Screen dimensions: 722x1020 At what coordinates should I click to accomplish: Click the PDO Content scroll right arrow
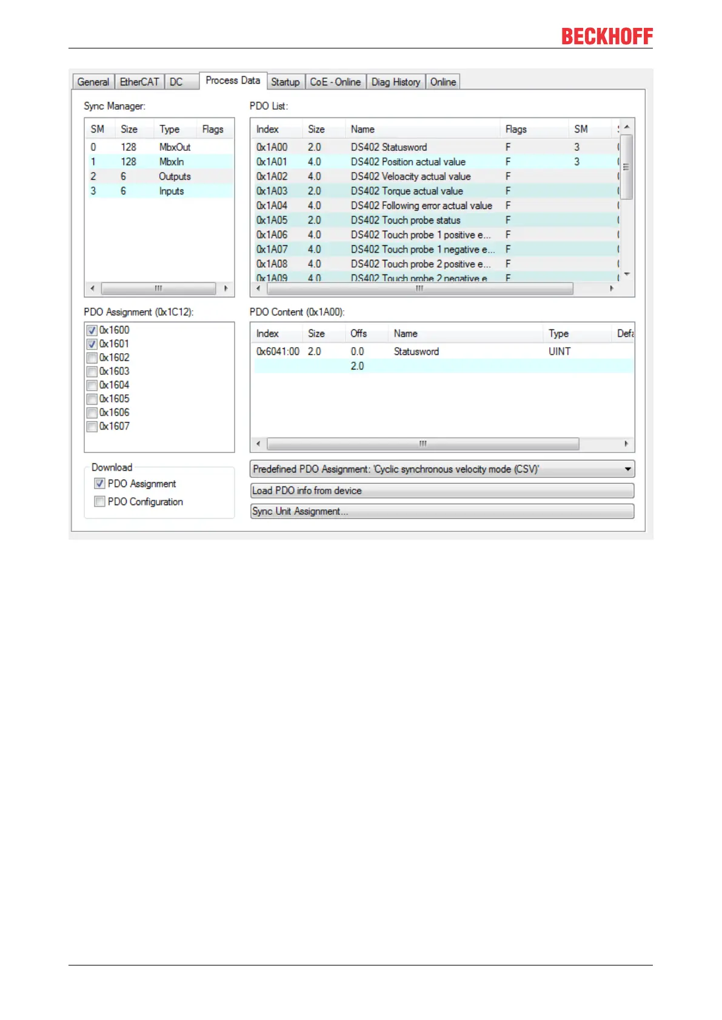[x=626, y=444]
